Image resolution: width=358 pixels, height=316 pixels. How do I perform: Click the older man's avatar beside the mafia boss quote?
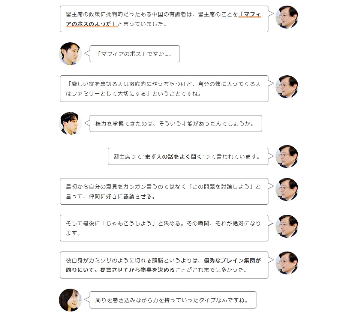pyautogui.click(x=287, y=17)
